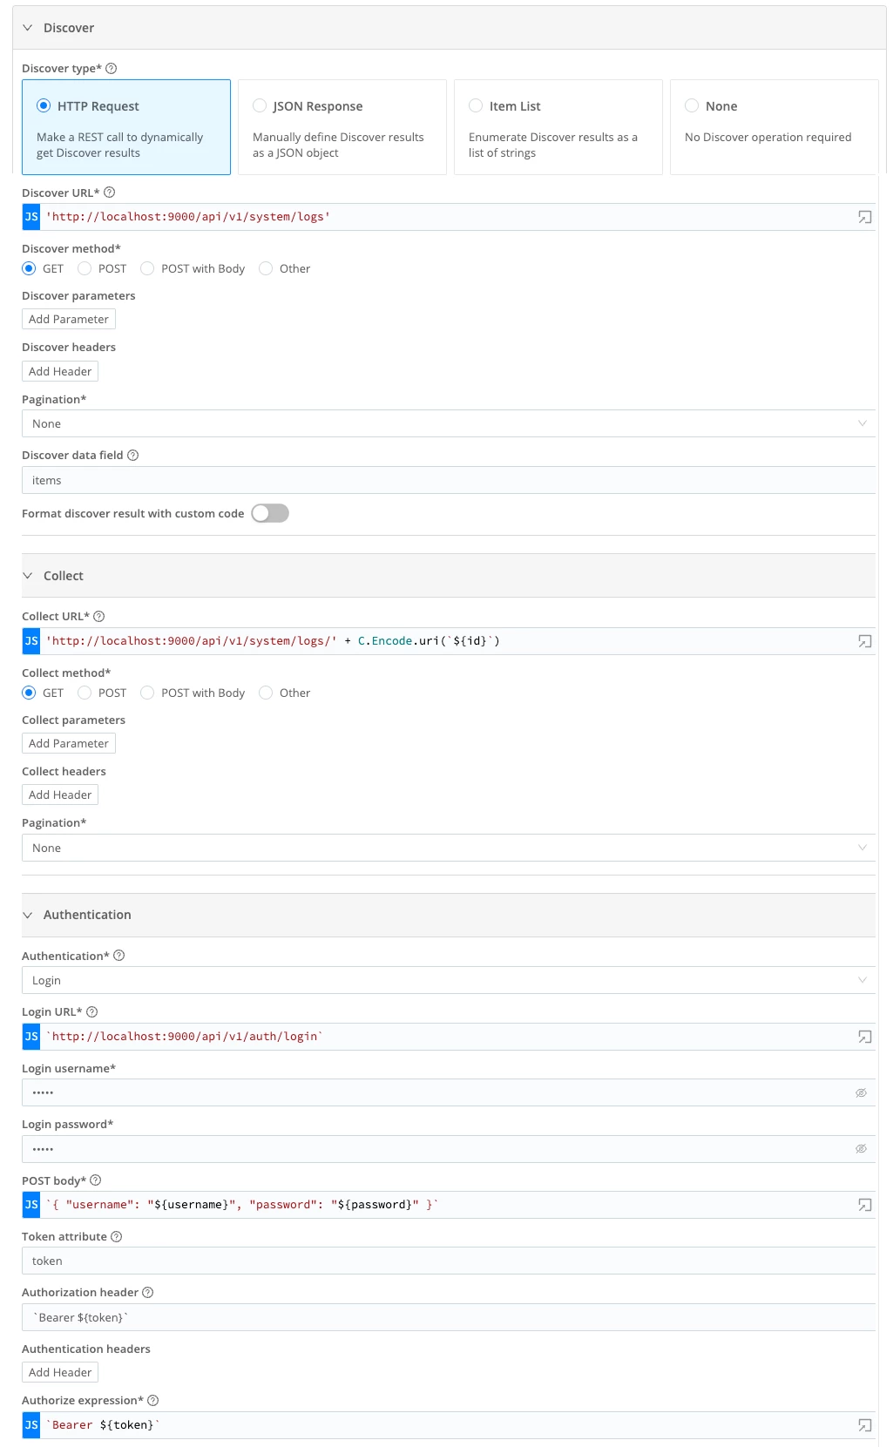Edit the Authorization header field

pos(449,1317)
